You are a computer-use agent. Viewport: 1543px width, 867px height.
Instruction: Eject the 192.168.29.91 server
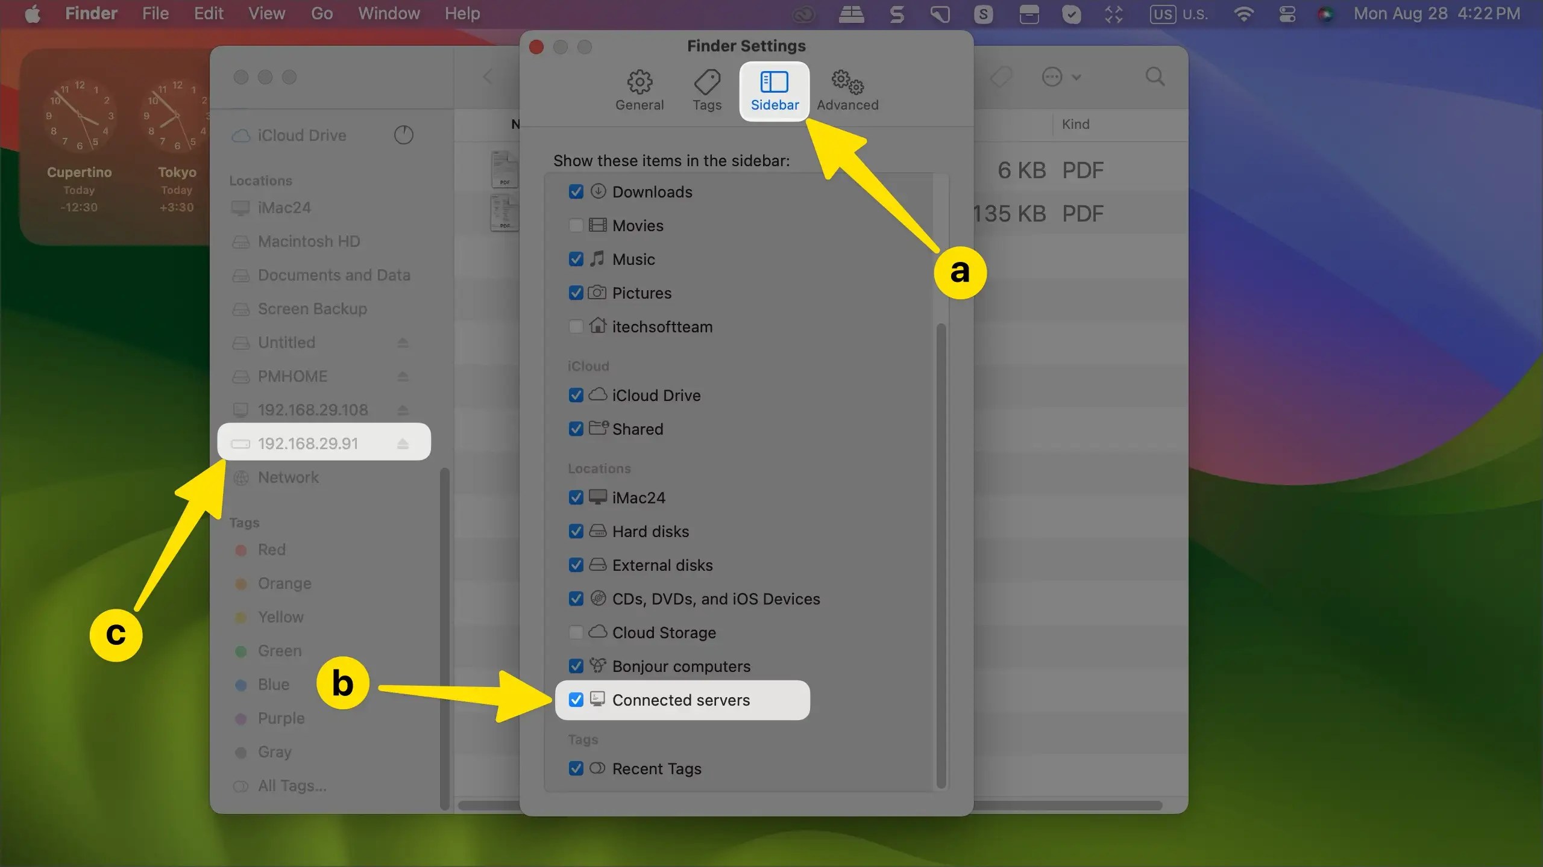click(402, 443)
